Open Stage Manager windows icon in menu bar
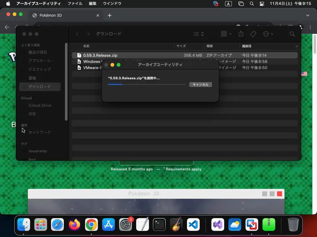317x237 pixels. tap(241, 4)
